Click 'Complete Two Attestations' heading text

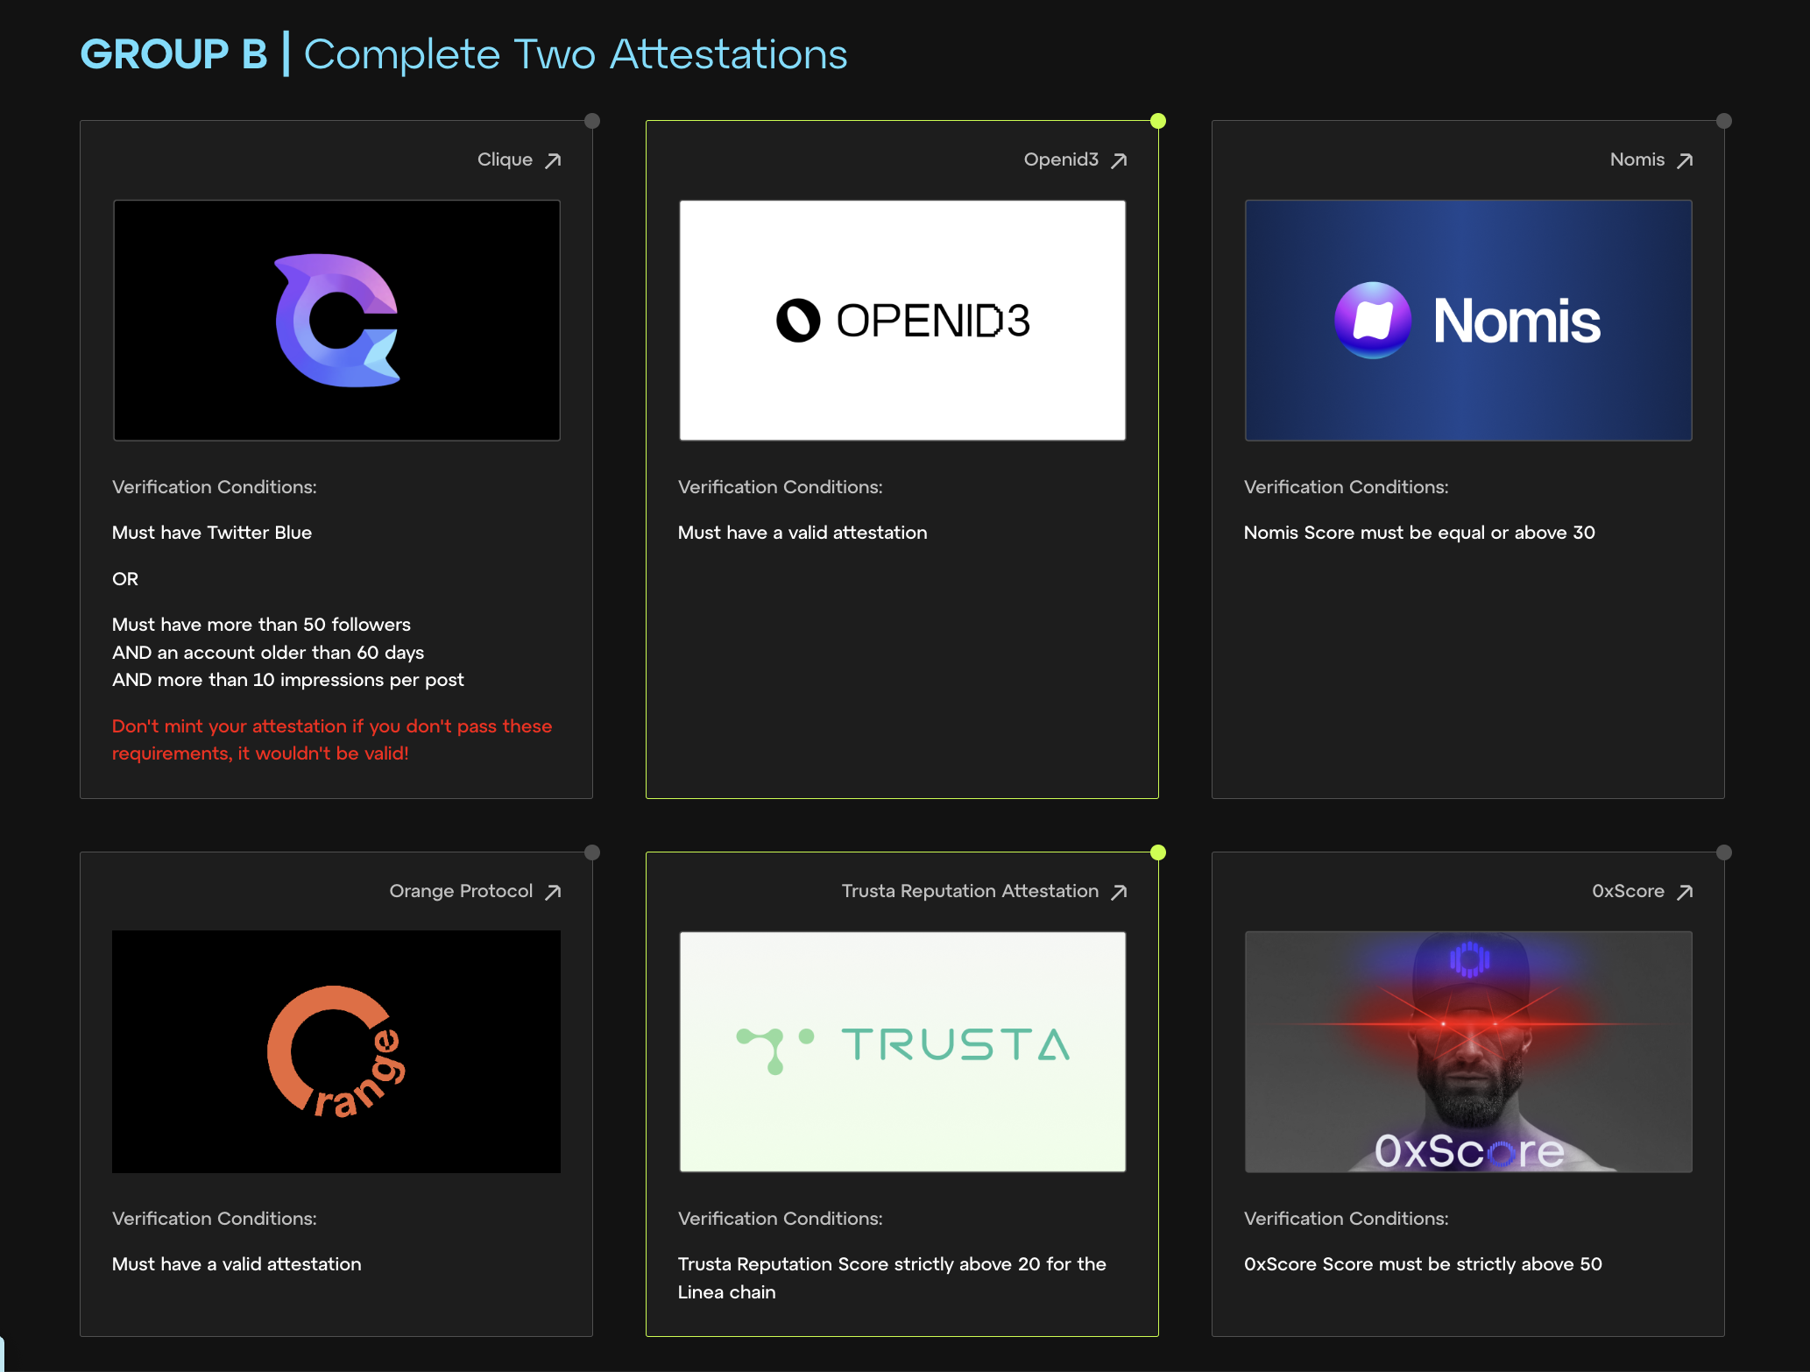[576, 54]
